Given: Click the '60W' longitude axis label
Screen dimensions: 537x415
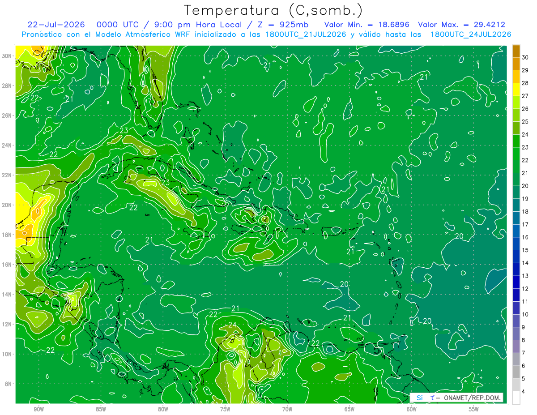Looking at the screenshot, I should [412, 409].
